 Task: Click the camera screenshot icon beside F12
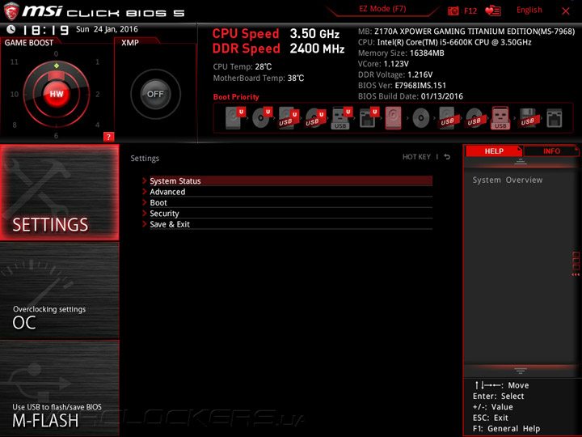point(453,11)
